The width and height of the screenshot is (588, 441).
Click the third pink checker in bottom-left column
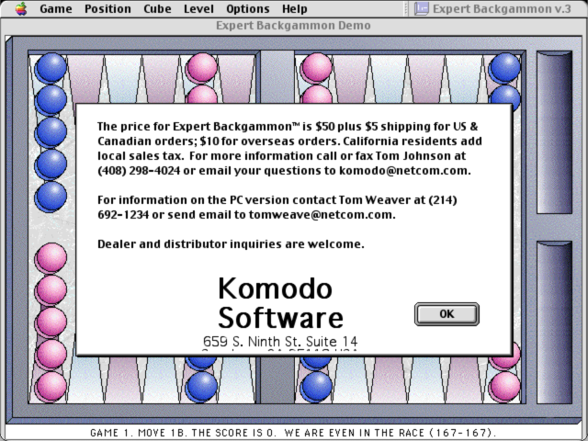[x=51, y=322]
